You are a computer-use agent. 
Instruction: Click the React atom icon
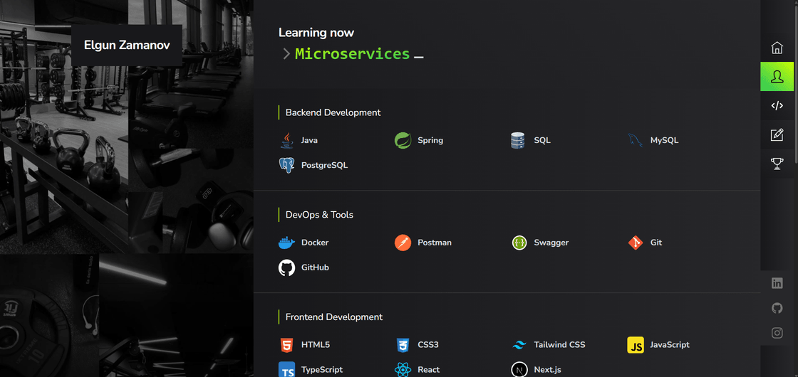(403, 370)
